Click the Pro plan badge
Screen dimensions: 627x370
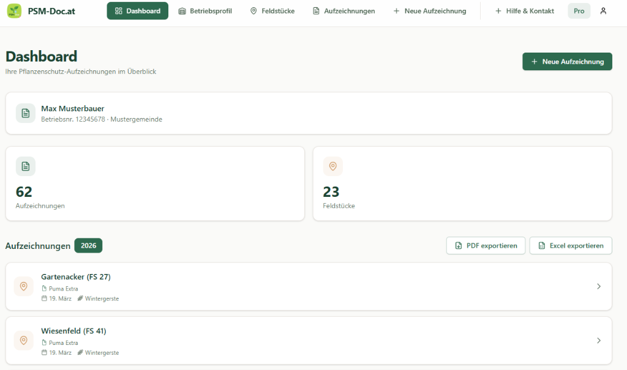579,11
